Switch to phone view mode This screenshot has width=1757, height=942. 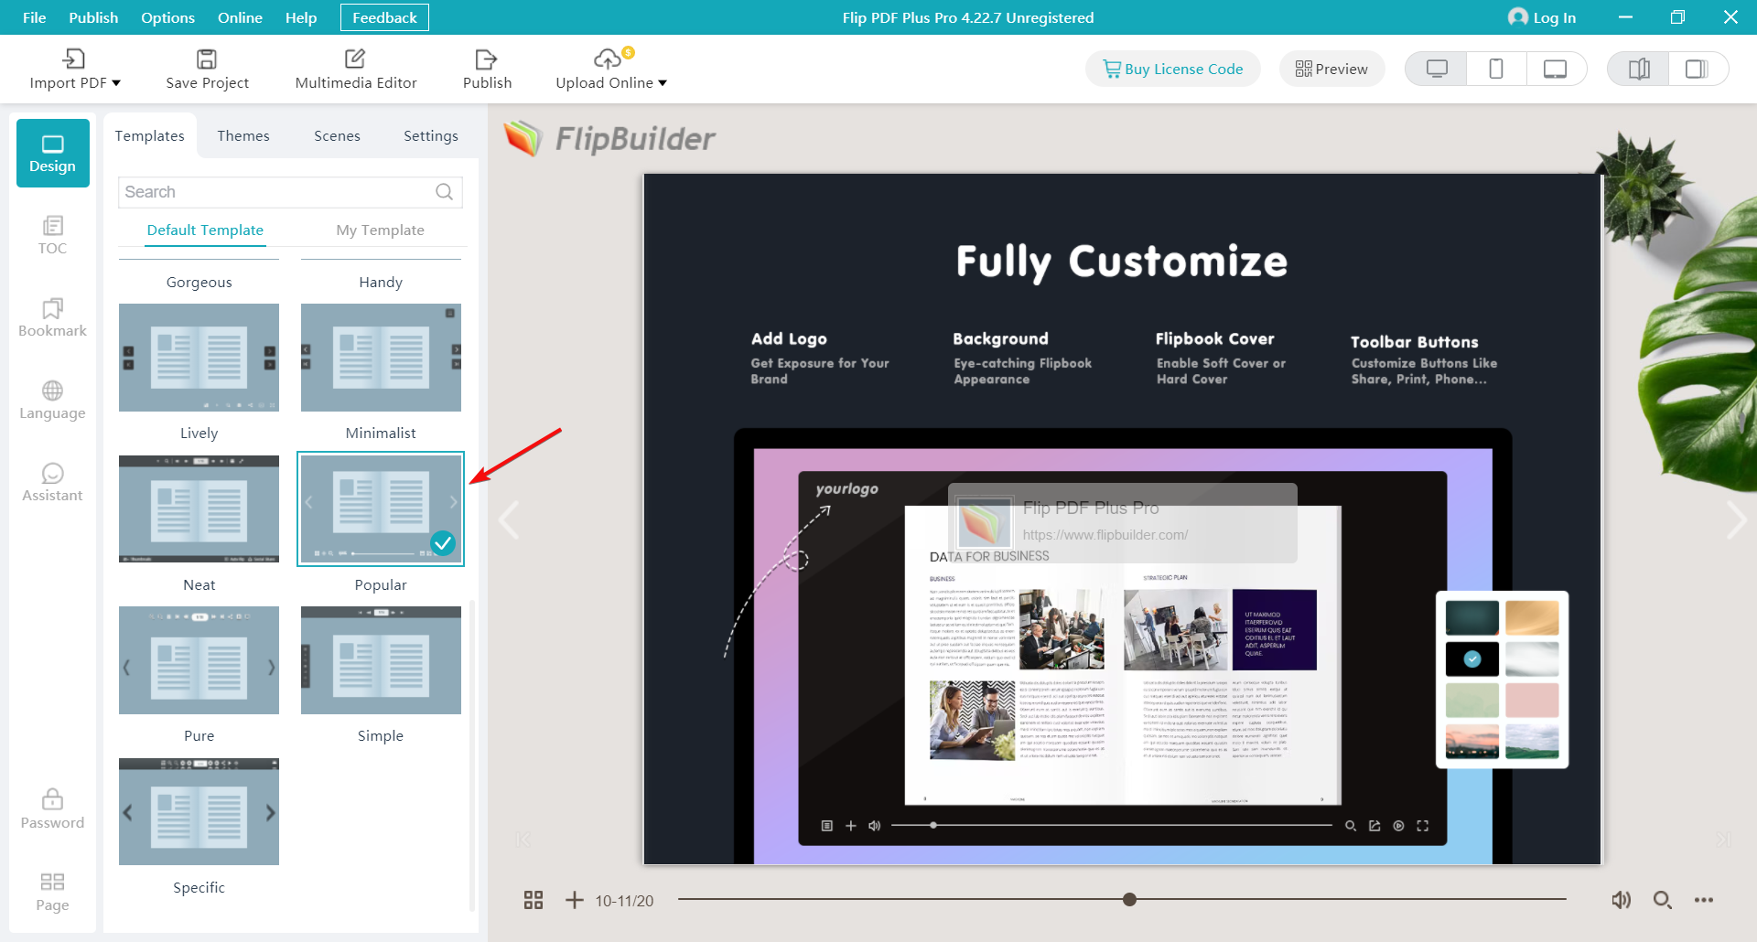tap(1496, 69)
